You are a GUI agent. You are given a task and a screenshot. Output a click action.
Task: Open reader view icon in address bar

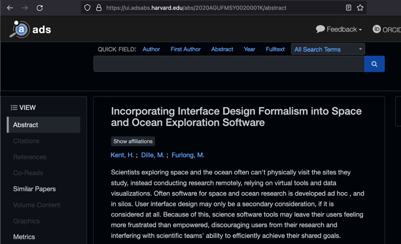pos(348,8)
